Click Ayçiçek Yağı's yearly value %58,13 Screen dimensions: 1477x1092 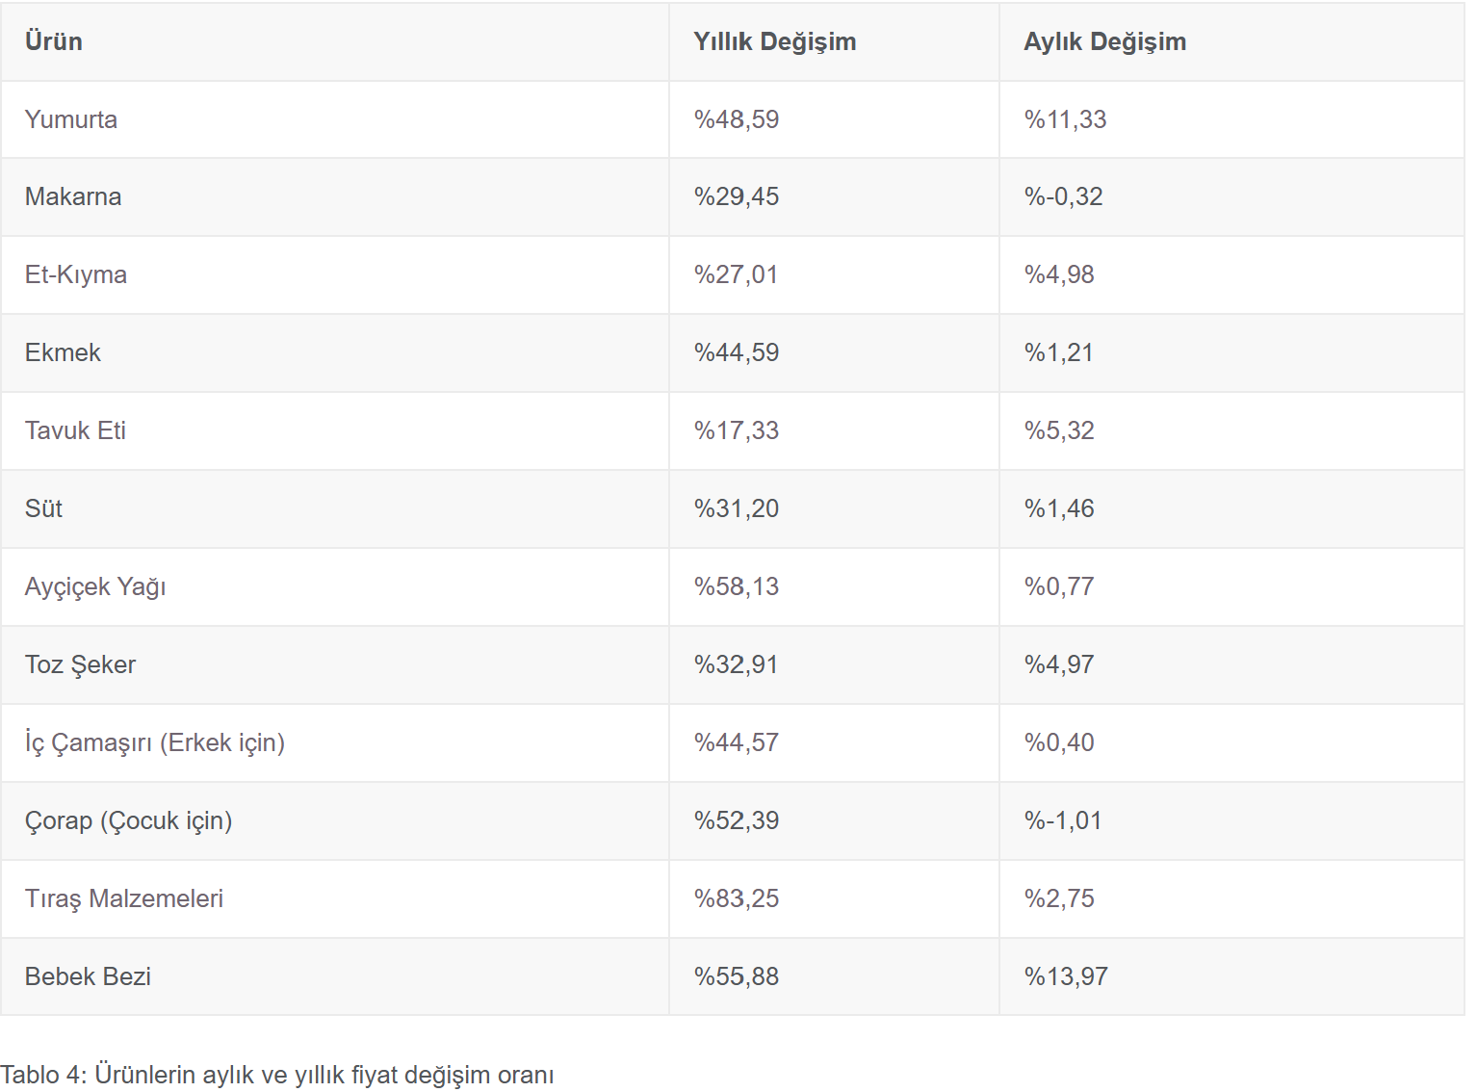tap(737, 586)
